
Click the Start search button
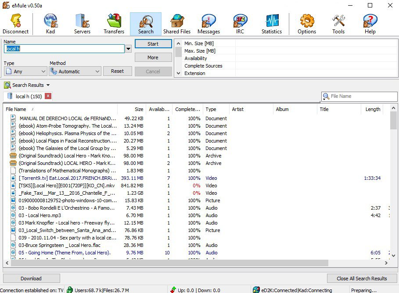153,44
